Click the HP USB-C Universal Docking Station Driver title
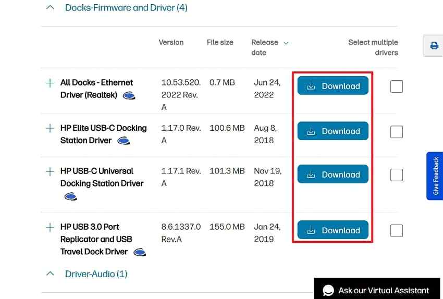This screenshot has height=299, width=443. tap(102, 177)
